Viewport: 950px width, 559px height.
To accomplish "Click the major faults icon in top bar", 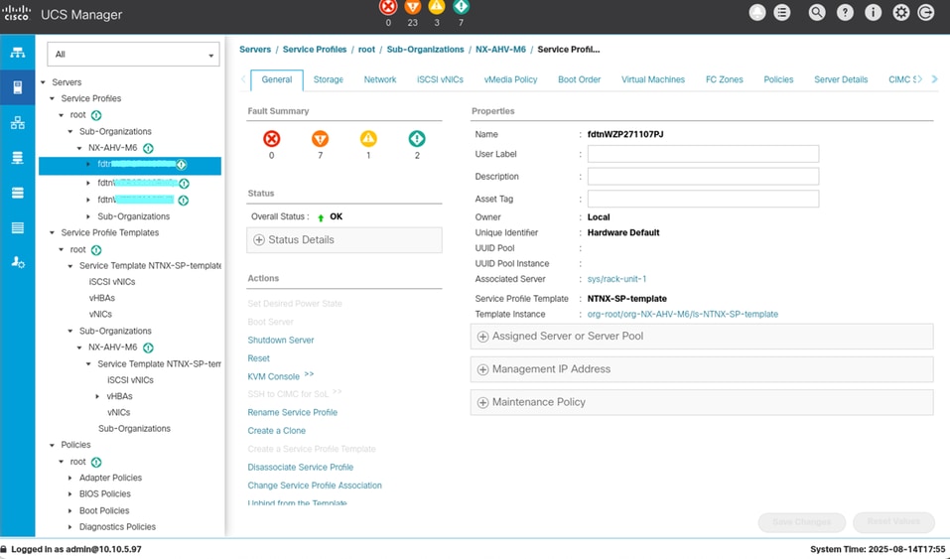I will click(413, 7).
